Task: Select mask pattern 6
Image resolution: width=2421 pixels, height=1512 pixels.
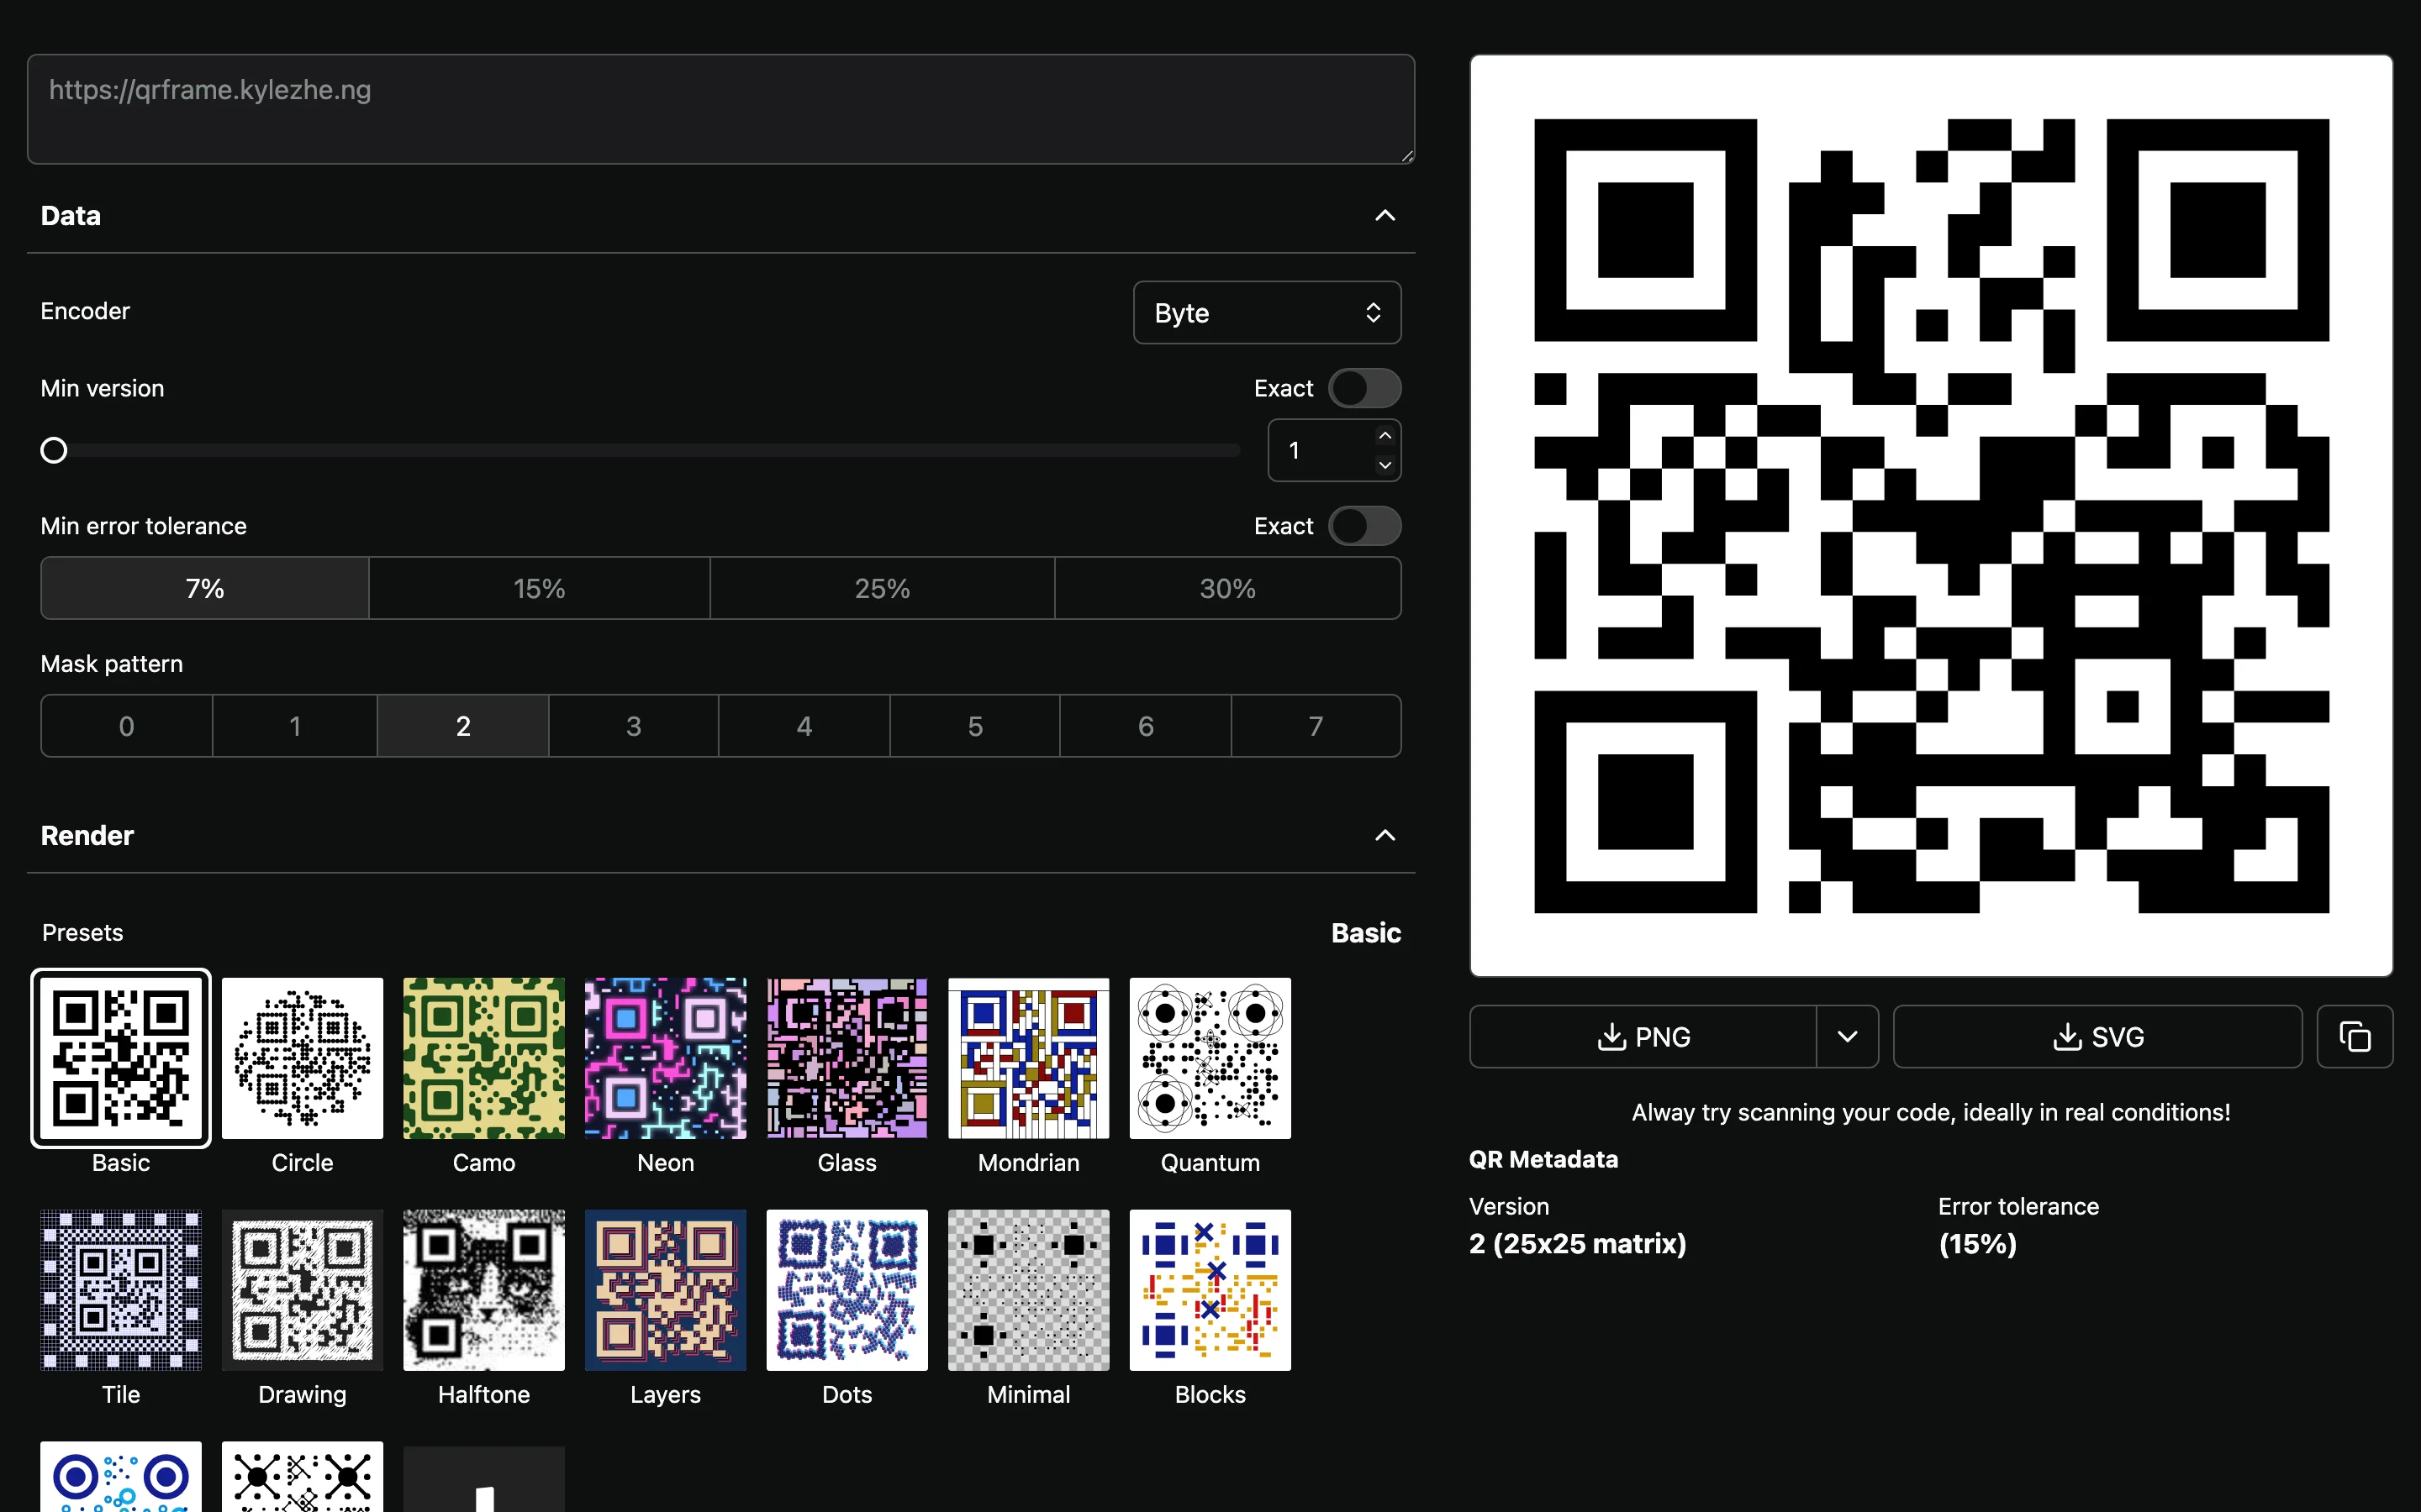Action: point(1146,726)
